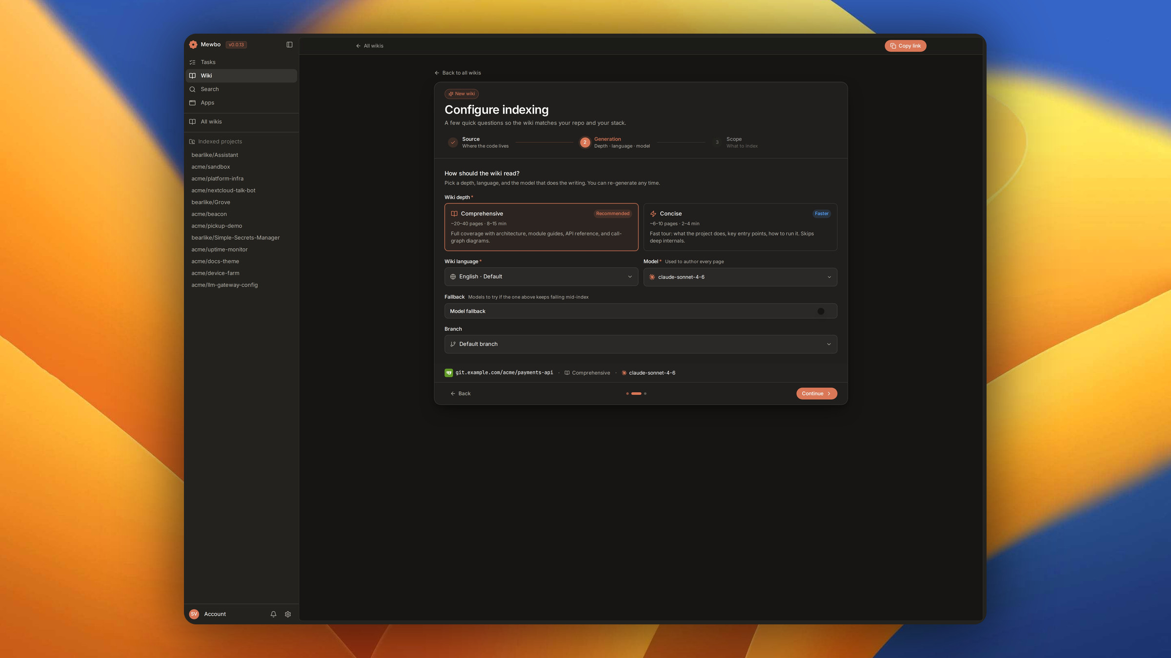Image resolution: width=1171 pixels, height=658 pixels.
Task: Open the Model dropdown showing claude-sonnet-4-6
Action: (x=740, y=277)
